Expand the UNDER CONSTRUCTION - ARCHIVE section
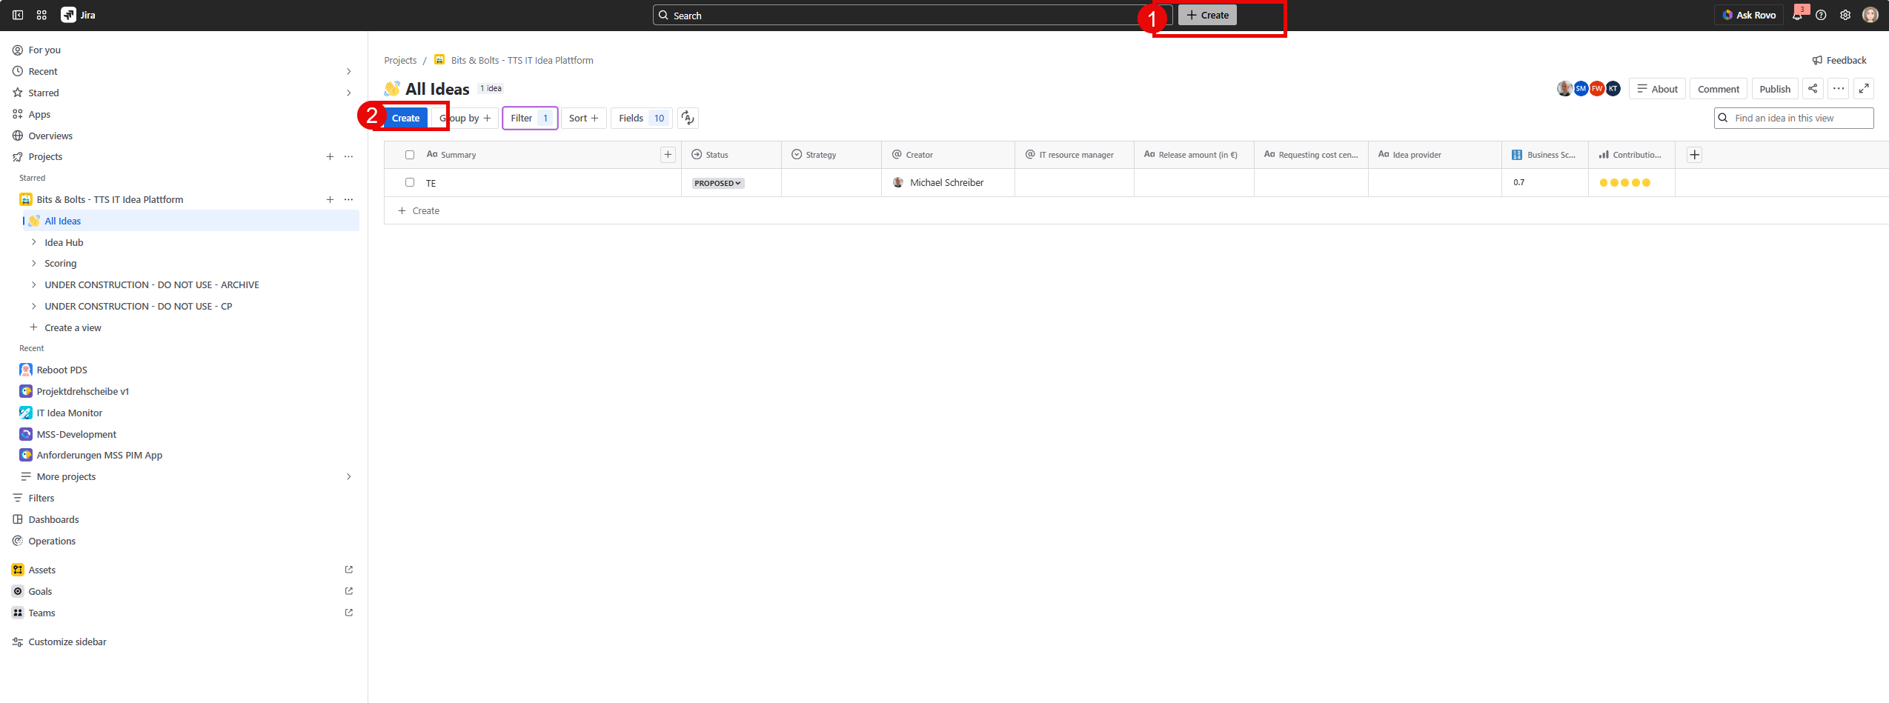 (x=34, y=284)
